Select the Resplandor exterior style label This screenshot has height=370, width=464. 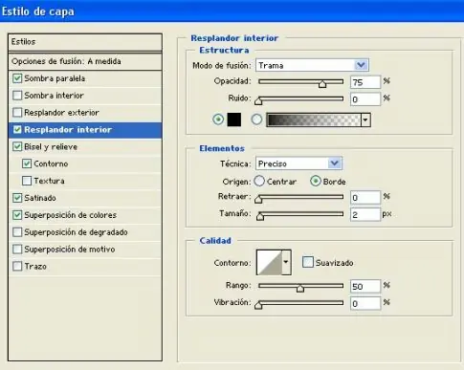(x=61, y=113)
